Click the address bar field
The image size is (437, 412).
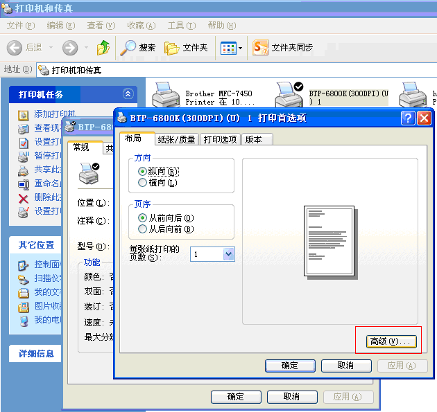[x=237, y=70]
